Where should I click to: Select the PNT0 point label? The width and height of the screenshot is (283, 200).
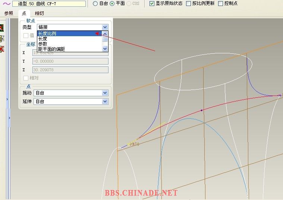(x=135, y=144)
